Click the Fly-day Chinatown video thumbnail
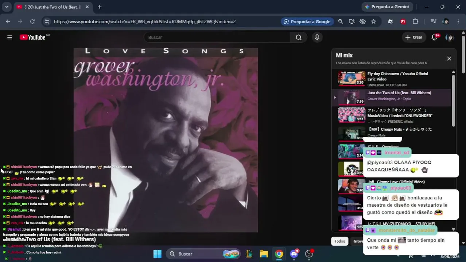The height and width of the screenshot is (262, 466). click(x=352, y=78)
